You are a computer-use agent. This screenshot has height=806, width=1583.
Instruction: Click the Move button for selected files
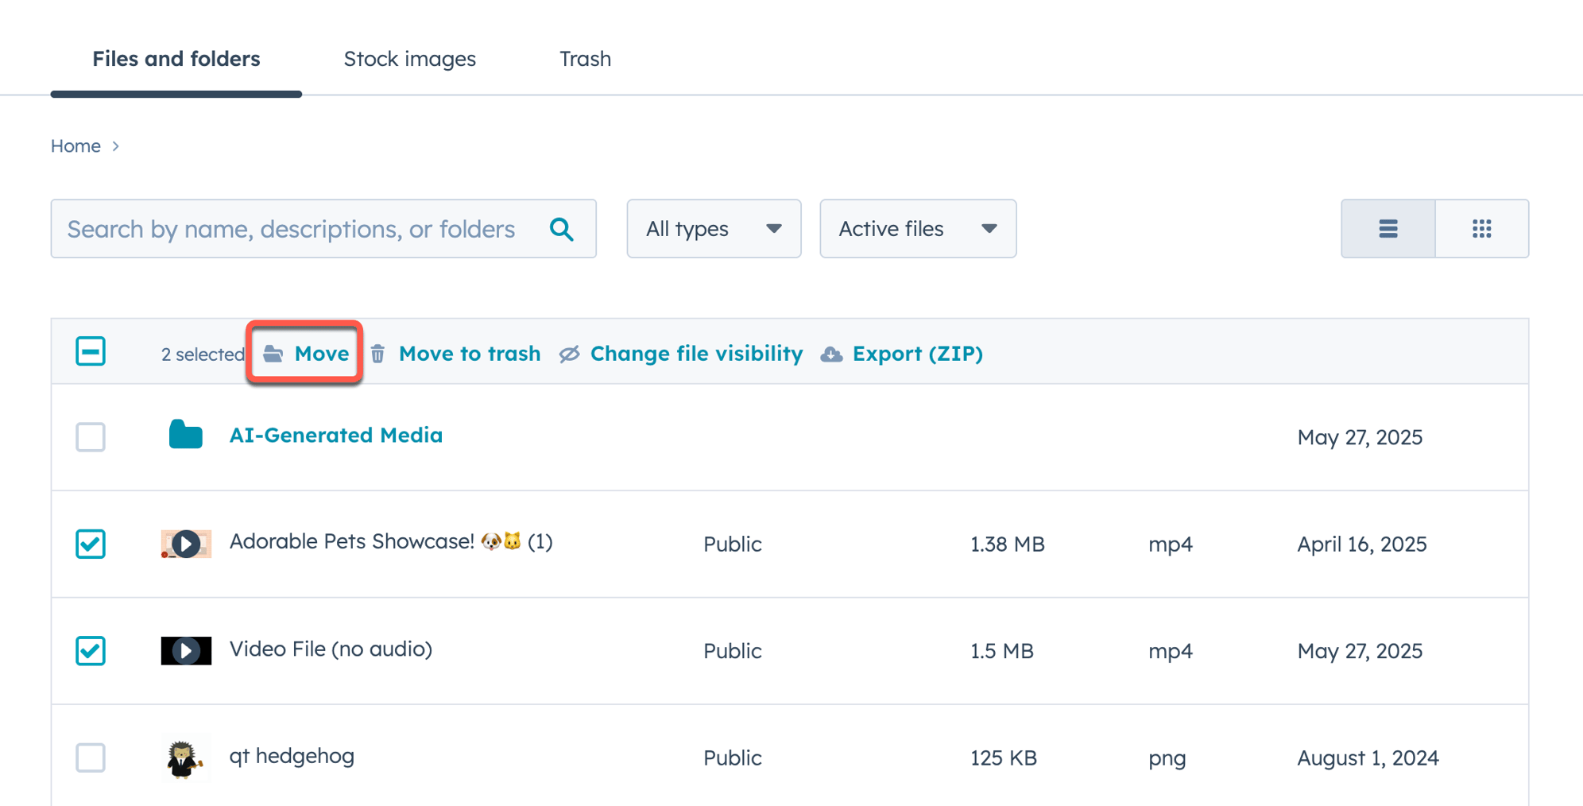[x=306, y=354]
